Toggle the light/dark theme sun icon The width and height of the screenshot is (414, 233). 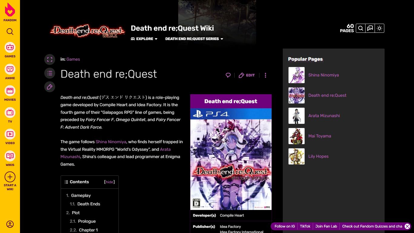pyautogui.click(x=379, y=28)
